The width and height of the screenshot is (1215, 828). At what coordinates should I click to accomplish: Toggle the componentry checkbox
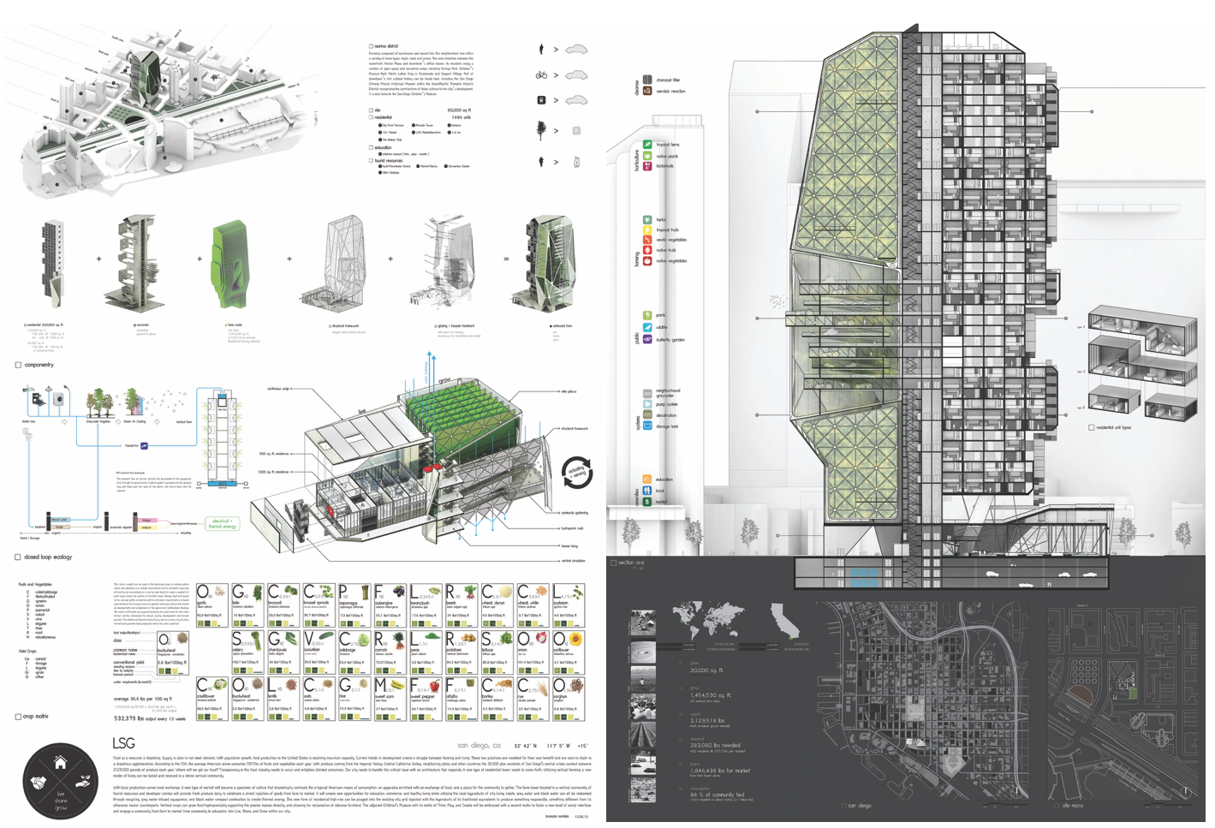pyautogui.click(x=18, y=365)
